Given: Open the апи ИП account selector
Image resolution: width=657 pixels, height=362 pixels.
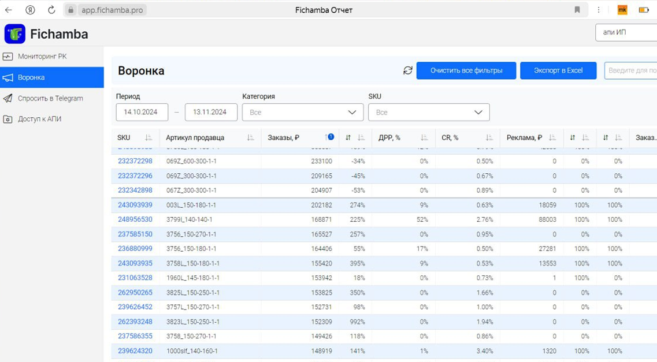Looking at the screenshot, I should [x=626, y=32].
